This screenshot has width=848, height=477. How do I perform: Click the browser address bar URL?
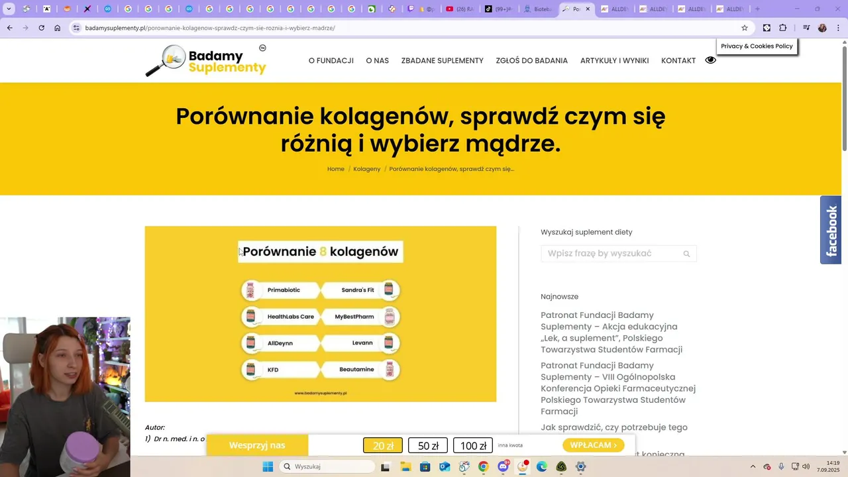[x=210, y=28]
